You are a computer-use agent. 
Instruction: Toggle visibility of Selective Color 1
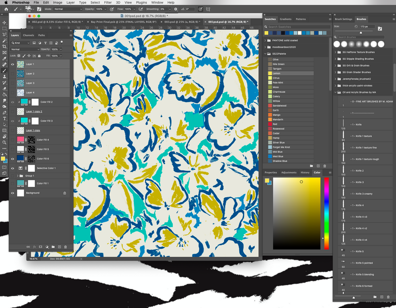coord(13,167)
